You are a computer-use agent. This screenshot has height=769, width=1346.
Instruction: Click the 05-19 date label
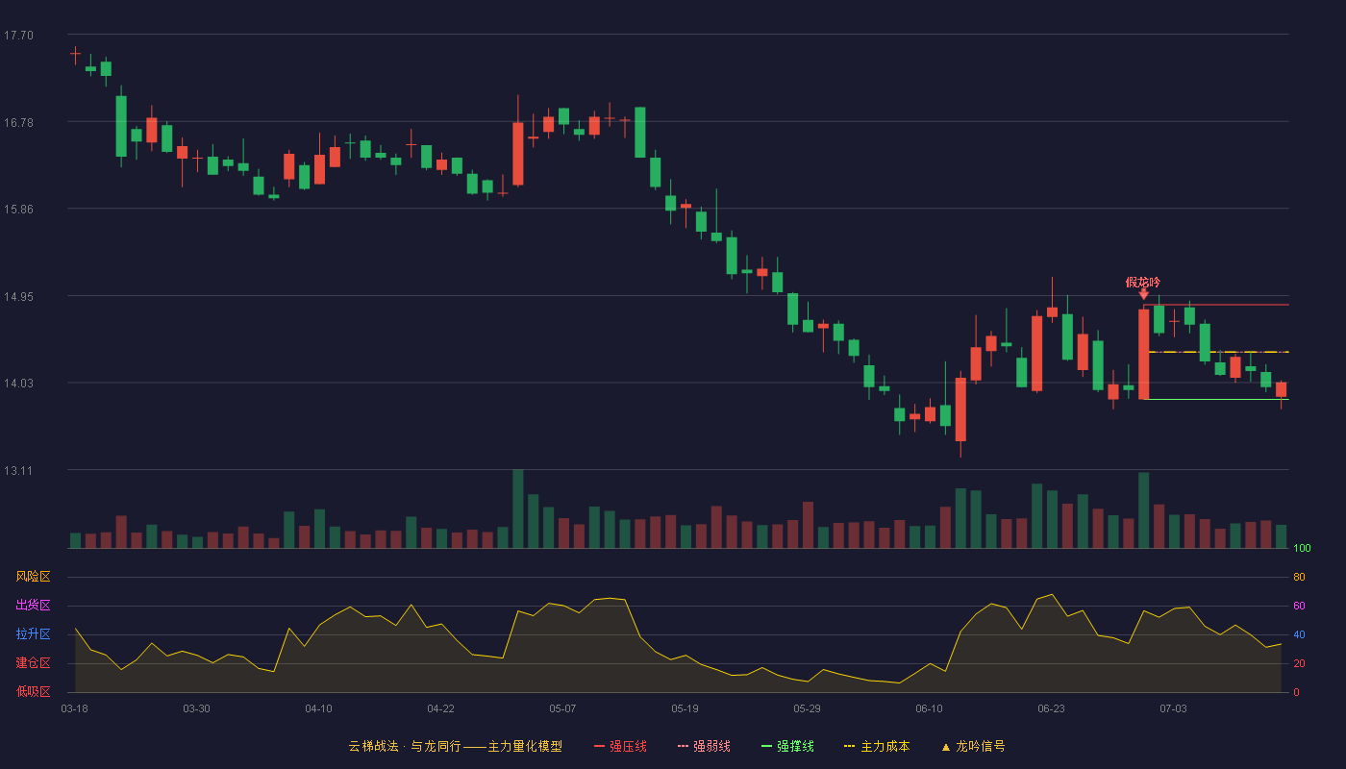coord(685,708)
